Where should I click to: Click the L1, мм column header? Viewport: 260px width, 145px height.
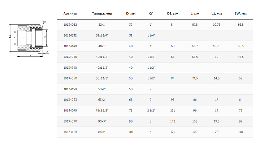(217, 14)
